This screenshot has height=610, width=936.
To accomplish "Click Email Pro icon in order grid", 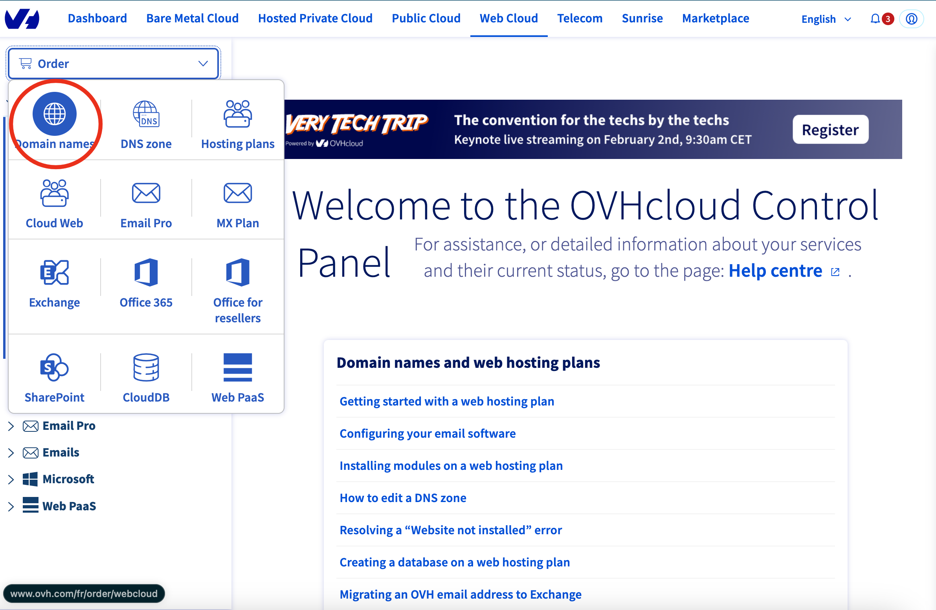I will tap(146, 193).
